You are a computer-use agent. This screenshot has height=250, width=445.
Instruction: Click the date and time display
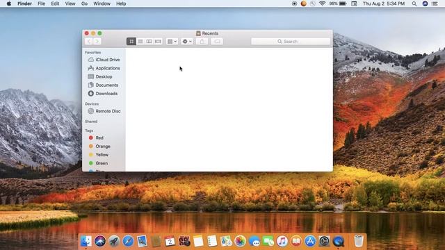[x=383, y=3]
